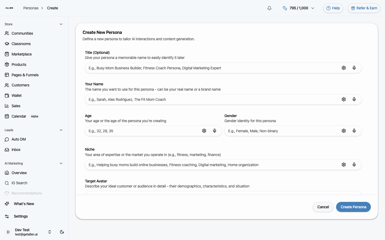Open the Inbox panel
The height and width of the screenshot is (240, 385).
[16, 150]
